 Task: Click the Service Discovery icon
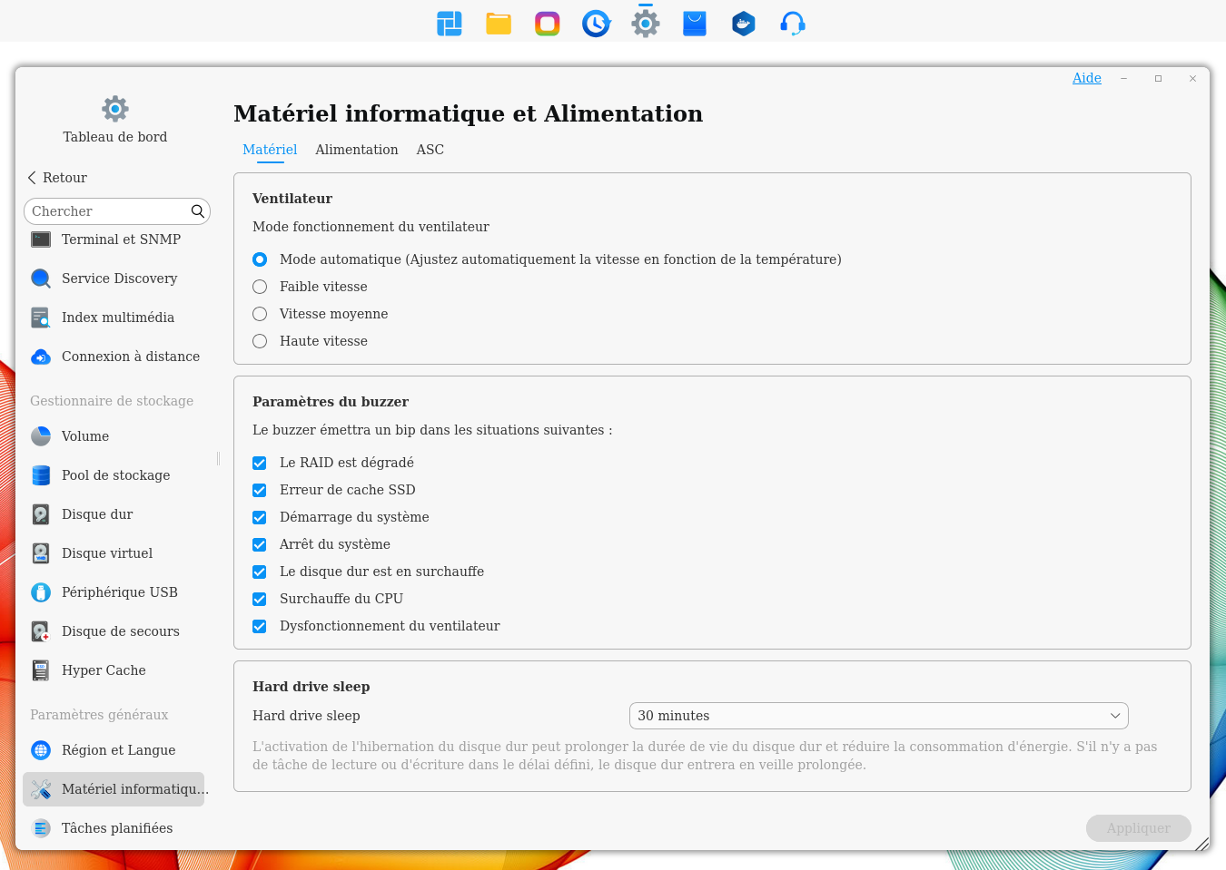coord(41,279)
